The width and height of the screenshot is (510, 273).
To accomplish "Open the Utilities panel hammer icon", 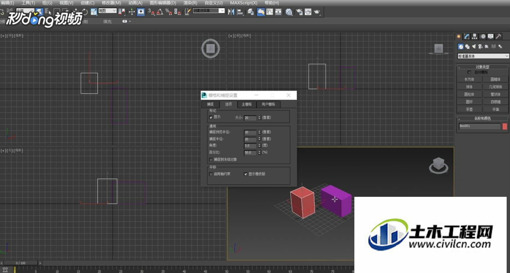I will (x=498, y=36).
